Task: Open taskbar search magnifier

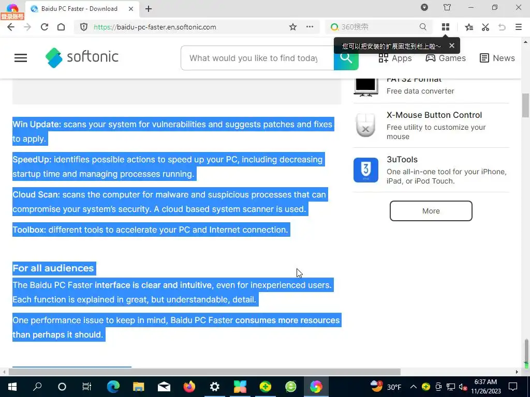Action: tap(37, 387)
